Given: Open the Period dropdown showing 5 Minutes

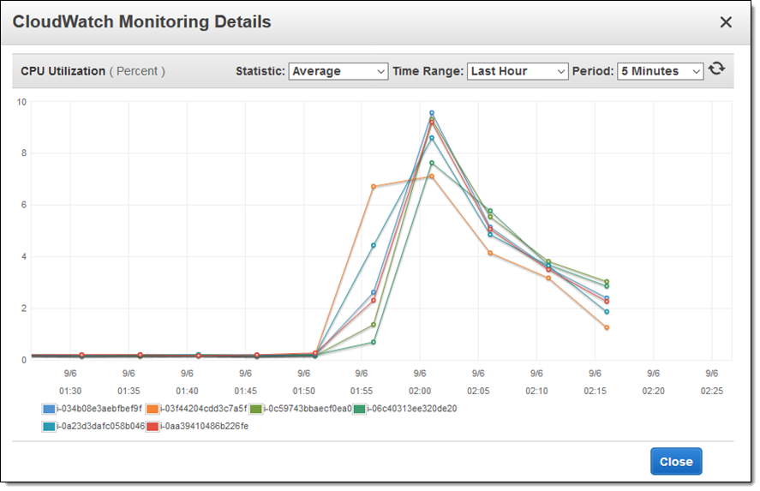Looking at the screenshot, I should (x=660, y=71).
